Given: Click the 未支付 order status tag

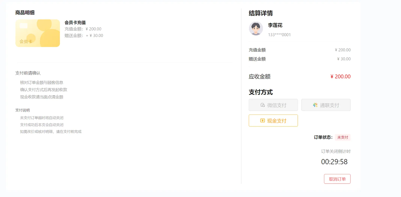Looking at the screenshot, I should (343, 137).
